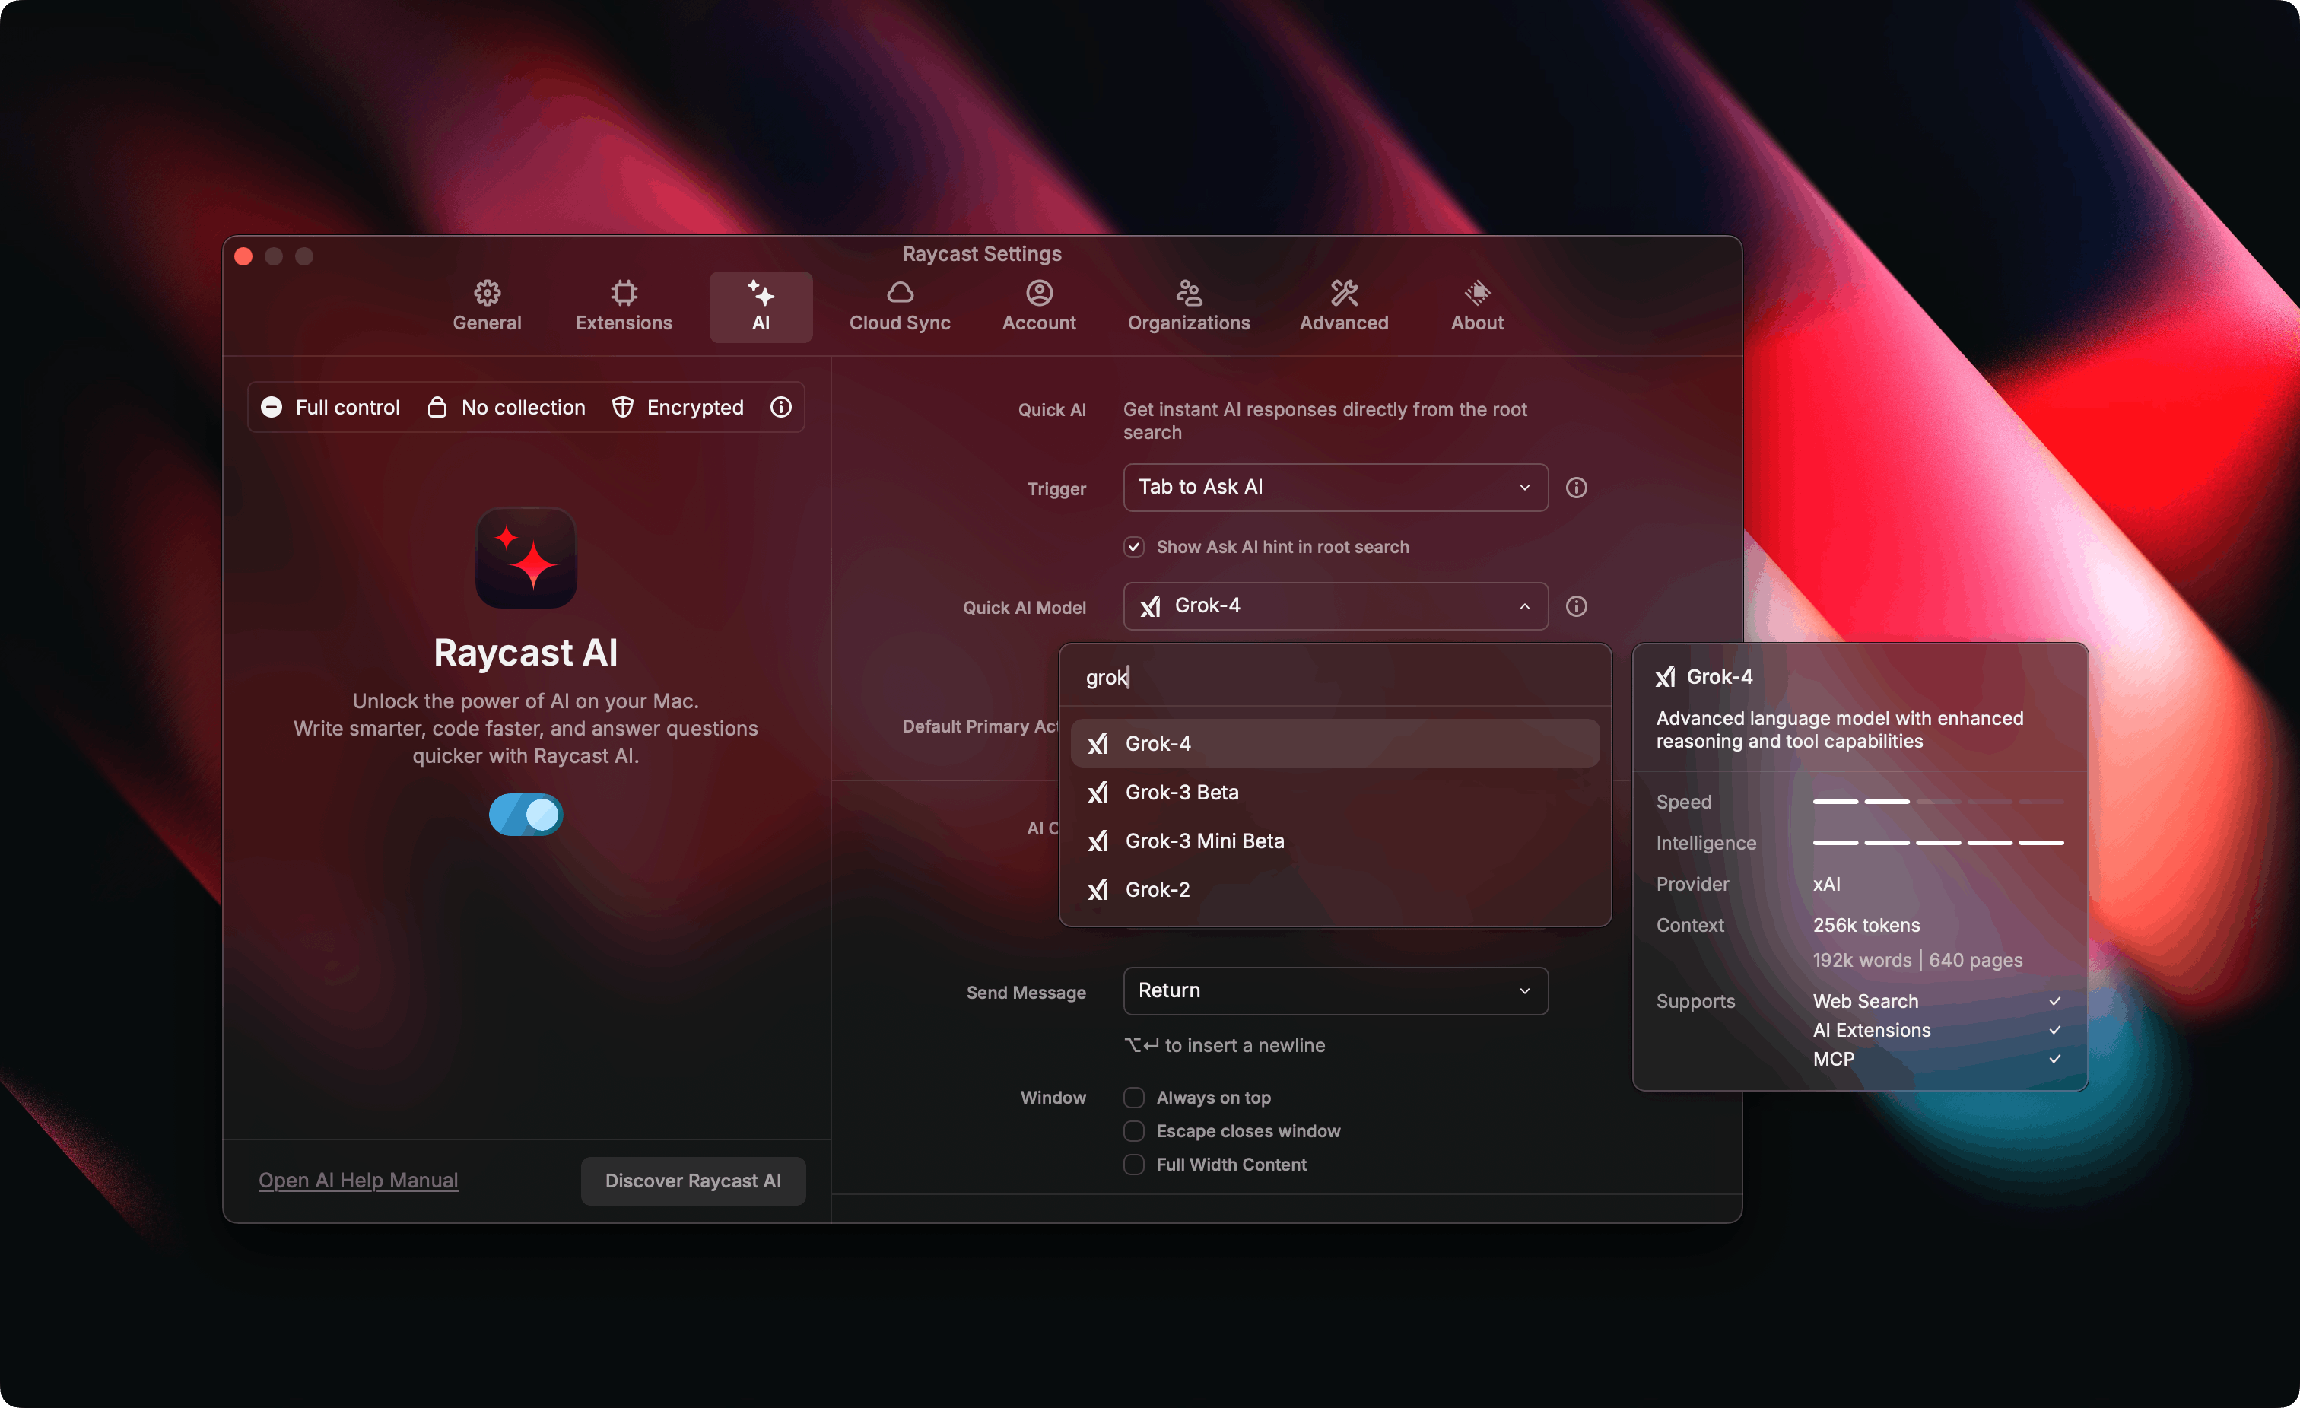2300x1408 pixels.
Task: Click the Advanced tools icon
Action: click(x=1344, y=293)
